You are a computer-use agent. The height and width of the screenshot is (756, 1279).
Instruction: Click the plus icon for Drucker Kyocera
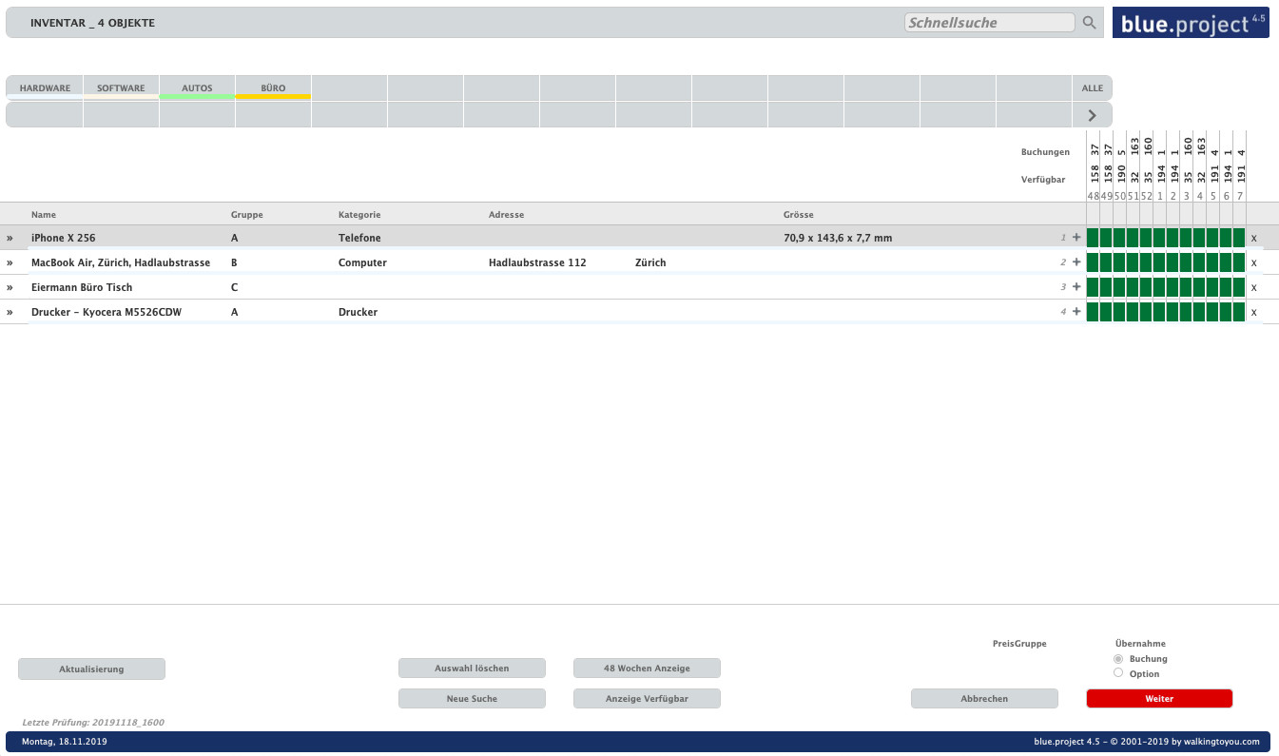[1076, 312]
